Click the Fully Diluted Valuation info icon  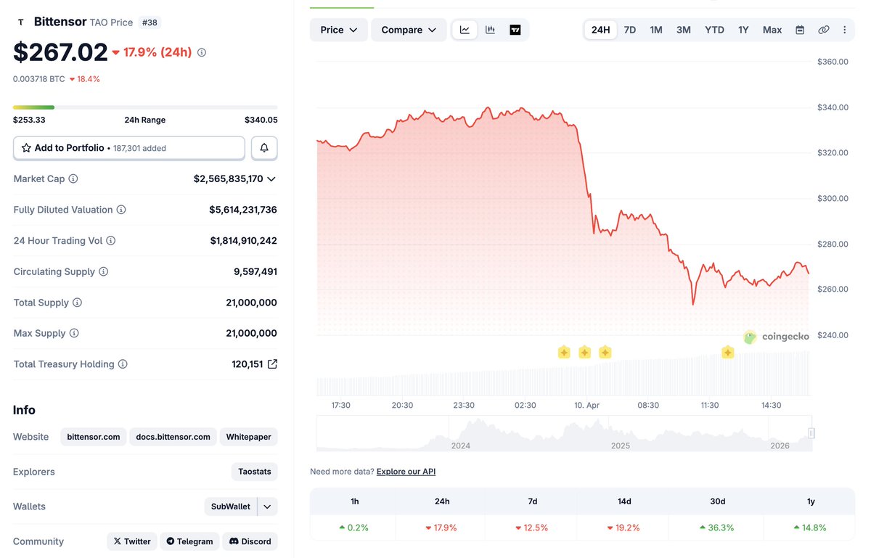[x=121, y=210]
